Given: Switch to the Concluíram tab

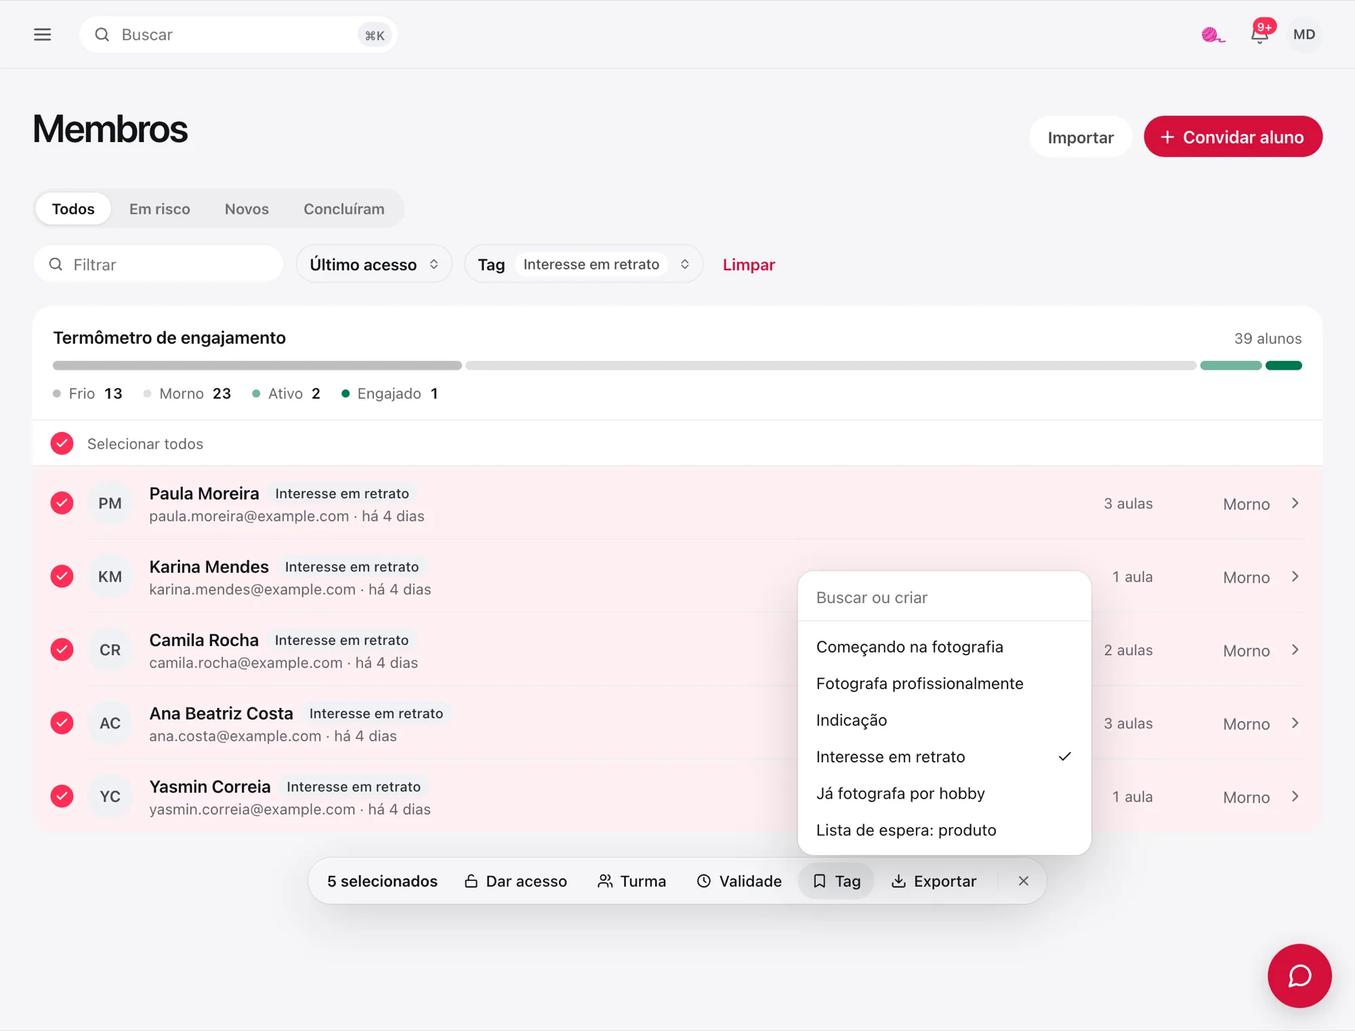Looking at the screenshot, I should [343, 209].
